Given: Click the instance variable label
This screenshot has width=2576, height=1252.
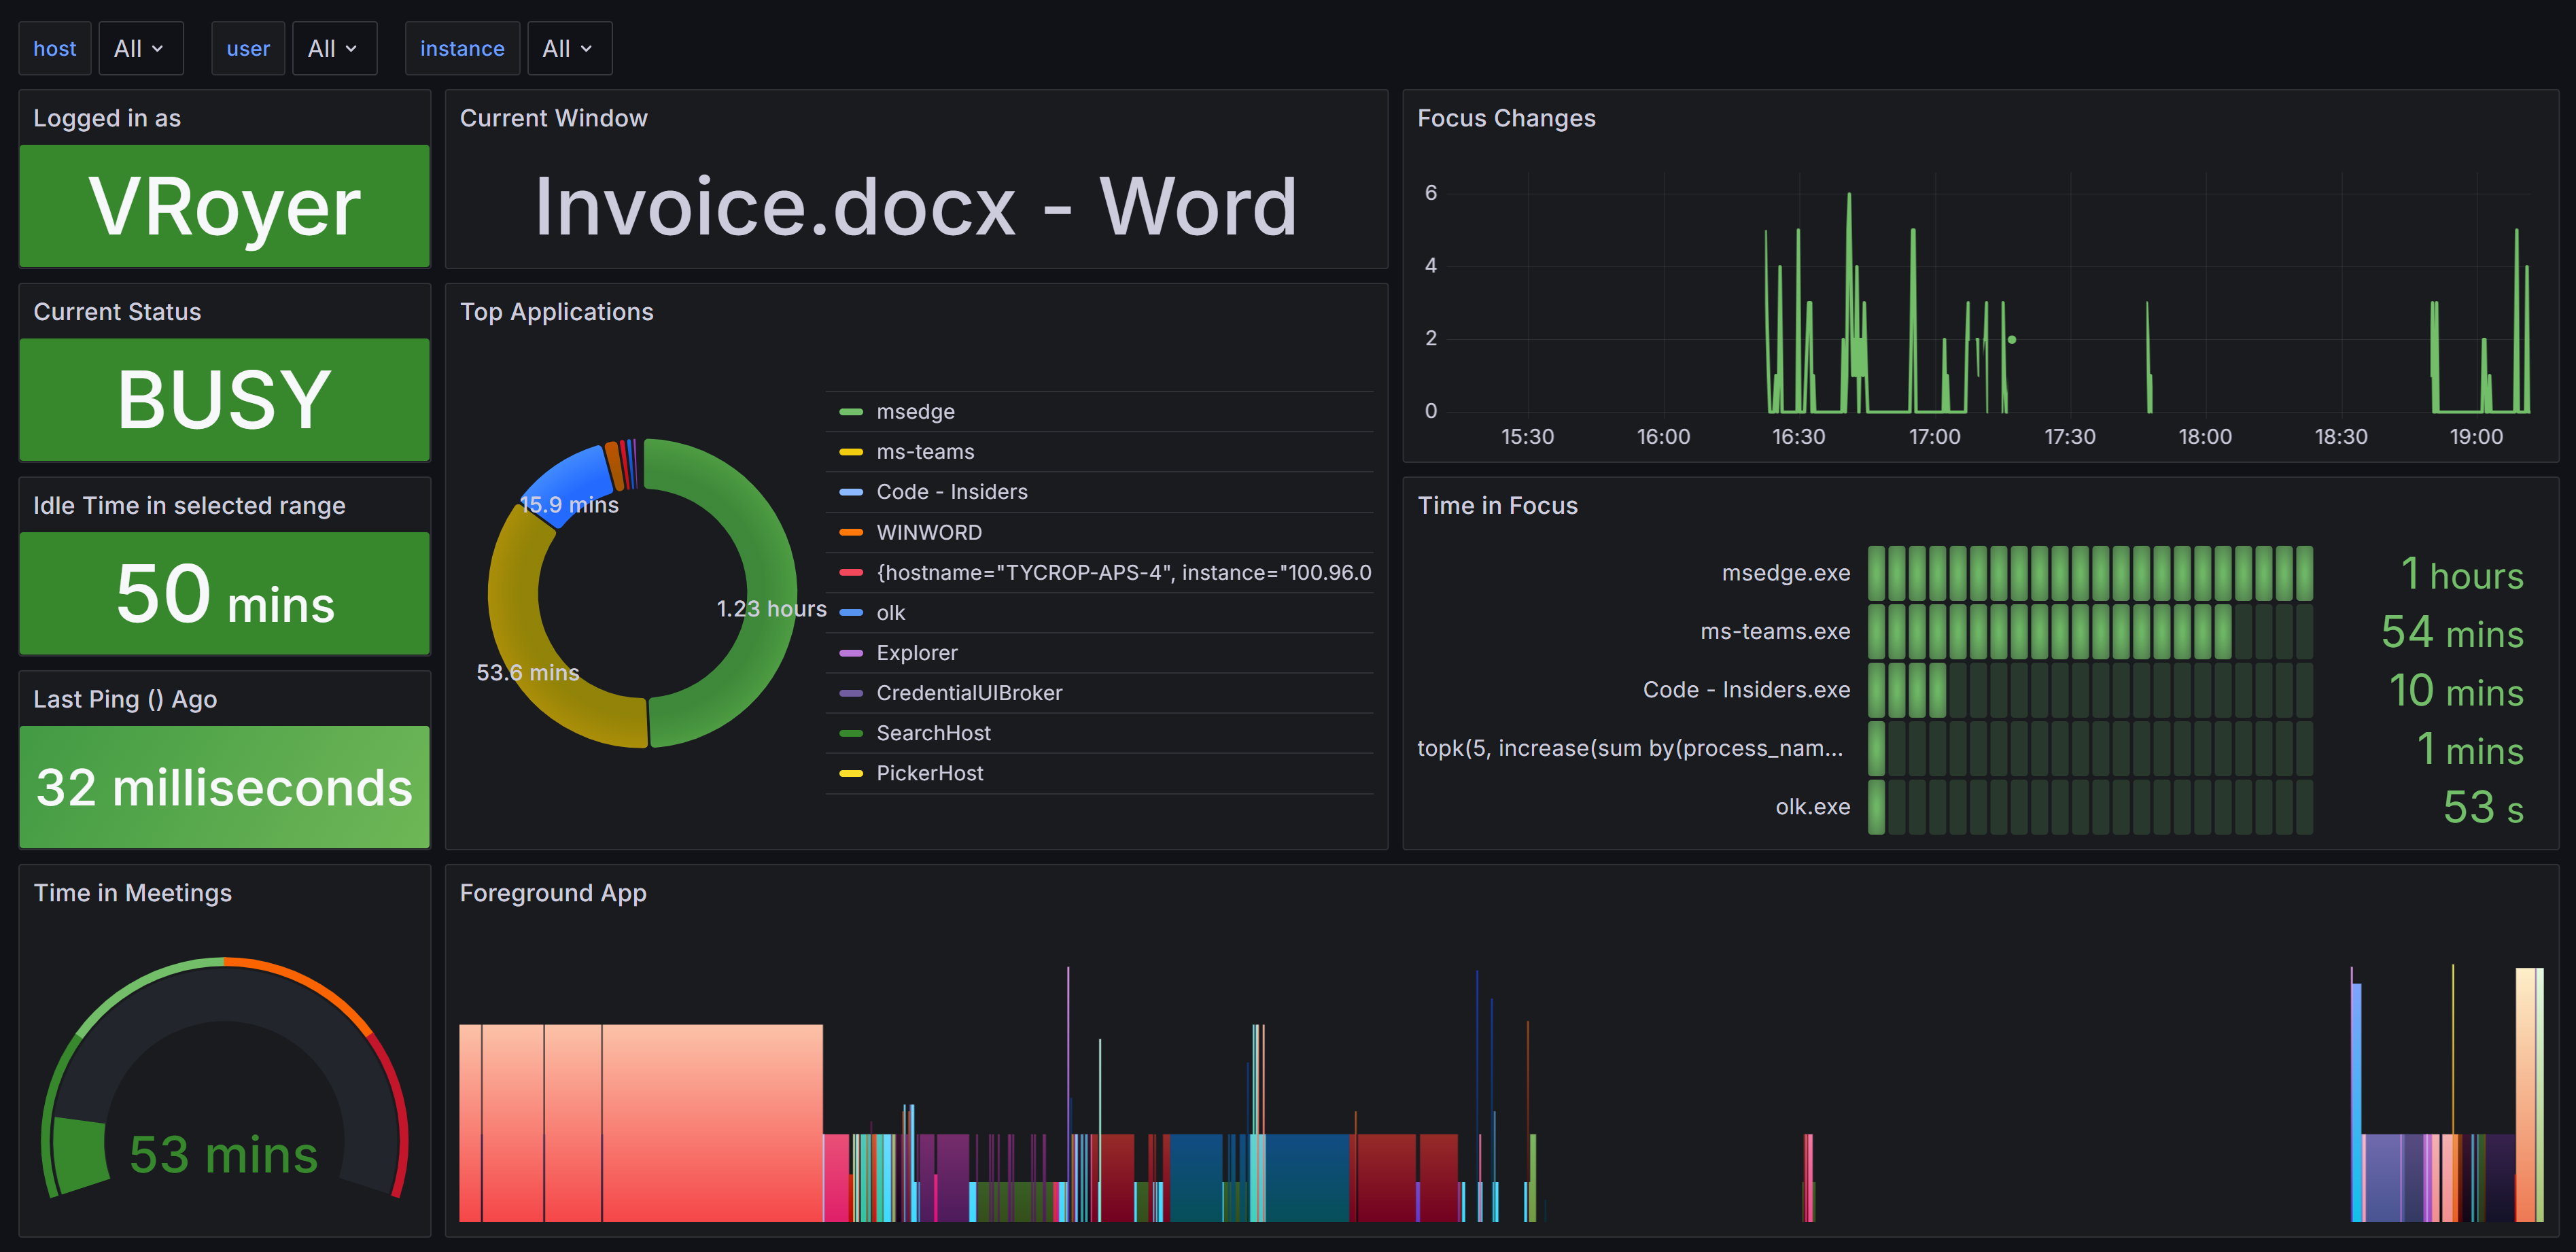Looking at the screenshot, I should [x=462, y=48].
